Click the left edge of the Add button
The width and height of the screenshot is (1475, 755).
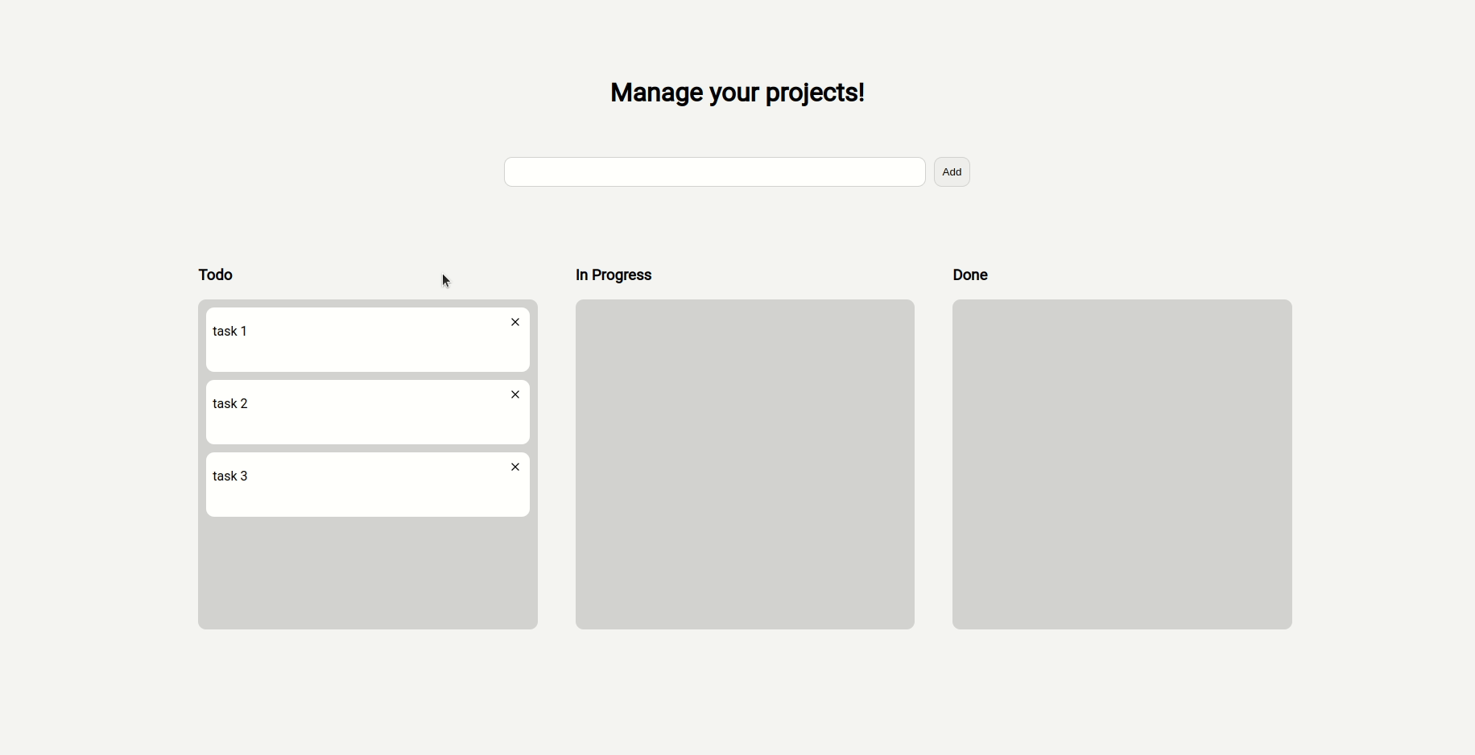point(938,171)
